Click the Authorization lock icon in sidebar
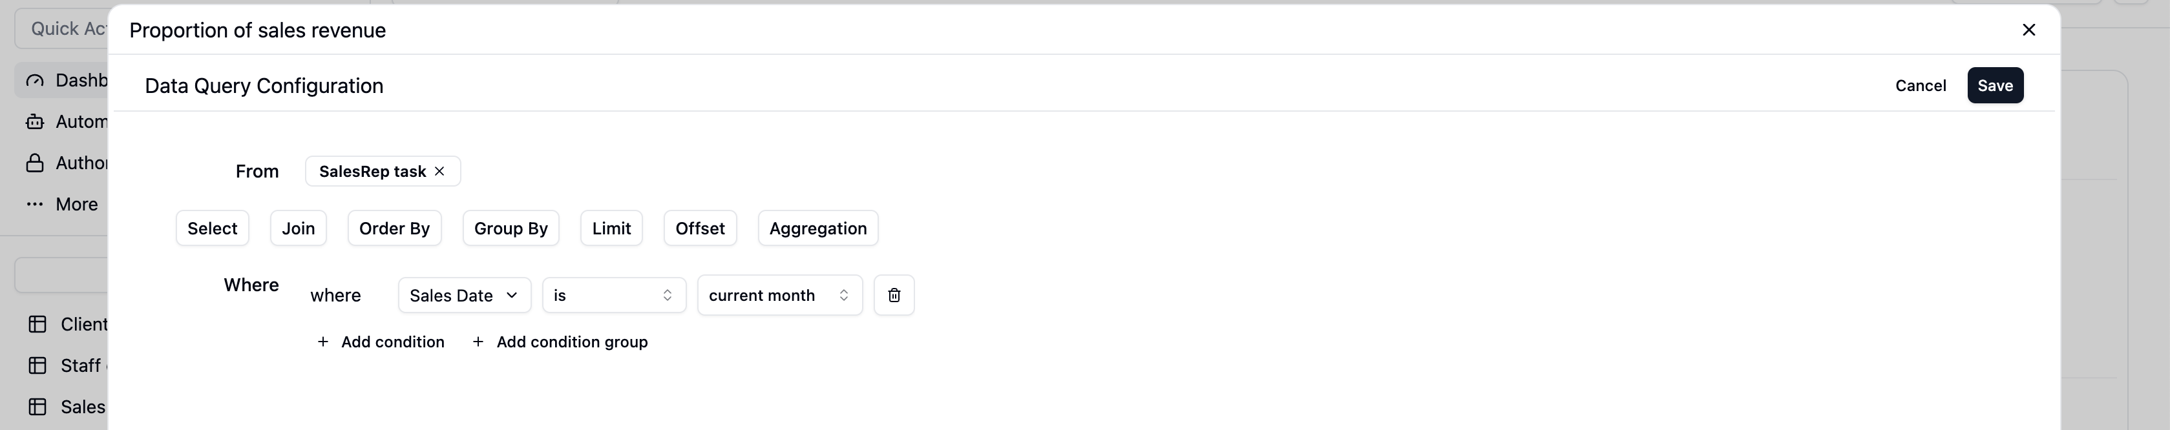 34,163
